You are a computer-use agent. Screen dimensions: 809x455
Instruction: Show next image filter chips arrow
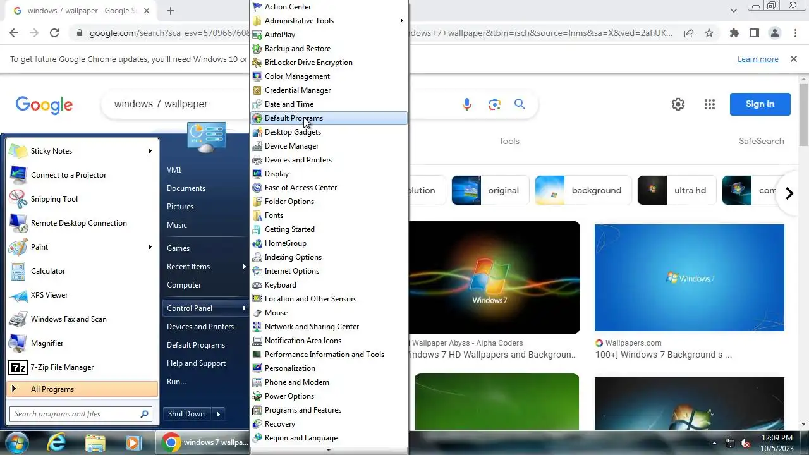point(789,194)
